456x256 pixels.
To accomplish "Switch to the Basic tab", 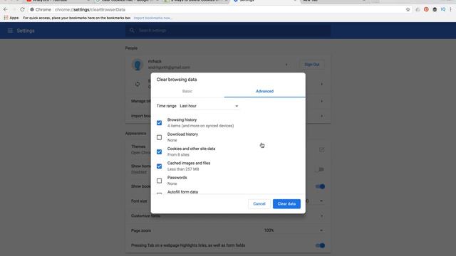I will coord(187,91).
